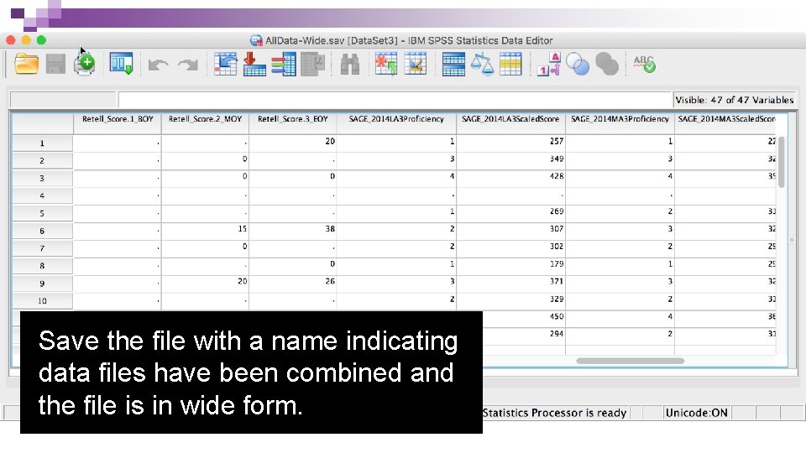The width and height of the screenshot is (806, 453).
Task: Select row 2 header
Action: (42, 160)
